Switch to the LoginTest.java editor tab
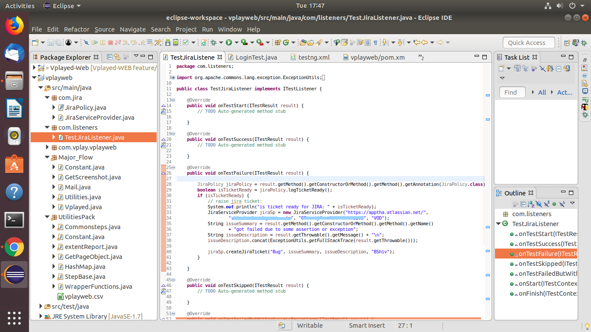Viewport: 591px width, 332px height. click(x=257, y=57)
